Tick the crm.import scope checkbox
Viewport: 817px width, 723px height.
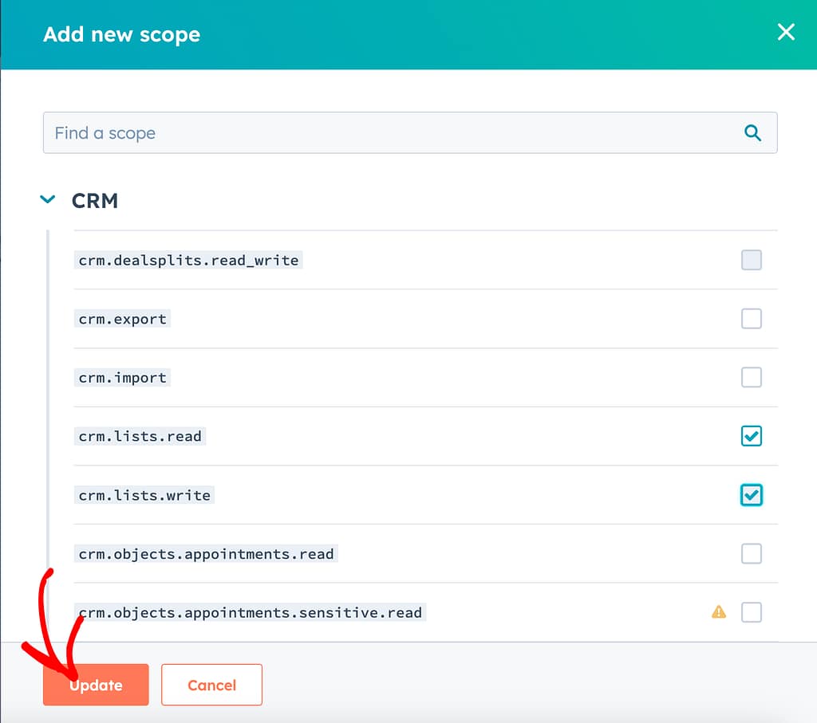tap(752, 377)
